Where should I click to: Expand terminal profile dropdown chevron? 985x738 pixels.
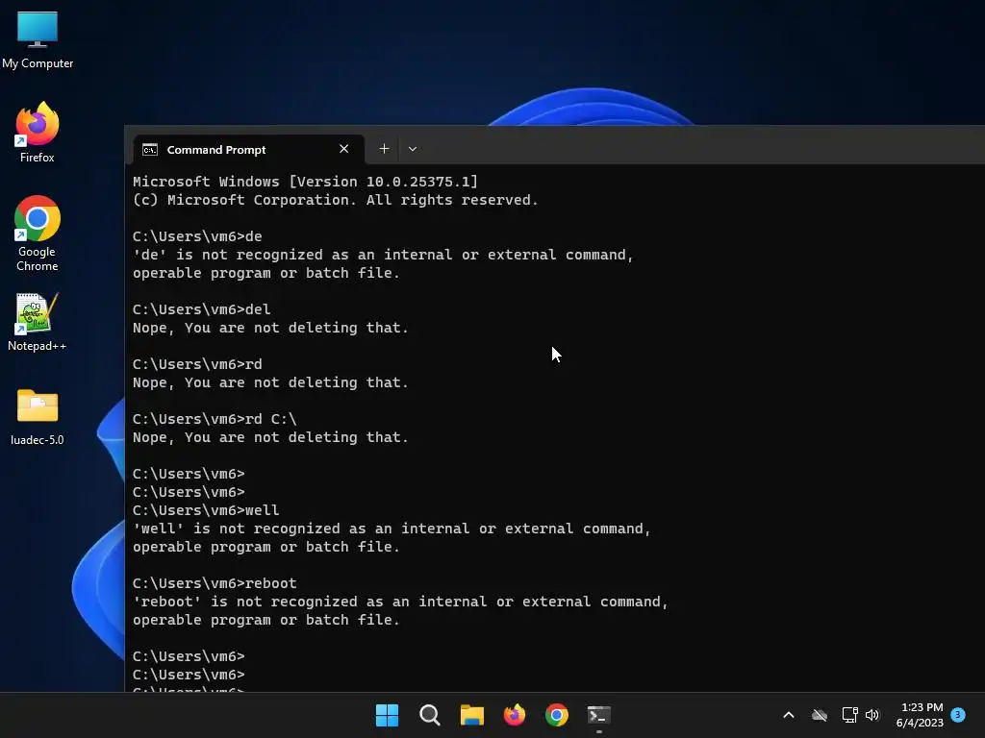pos(412,149)
